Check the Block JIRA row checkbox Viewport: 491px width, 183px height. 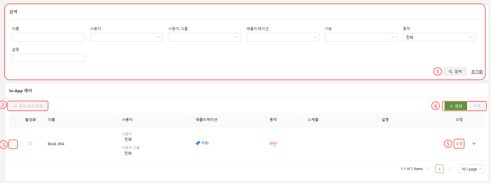point(14,144)
